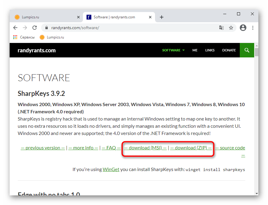Click the SharpKeys 3.9.2 heading
Screen dimensions: 268x205
pyautogui.click(x=41, y=93)
